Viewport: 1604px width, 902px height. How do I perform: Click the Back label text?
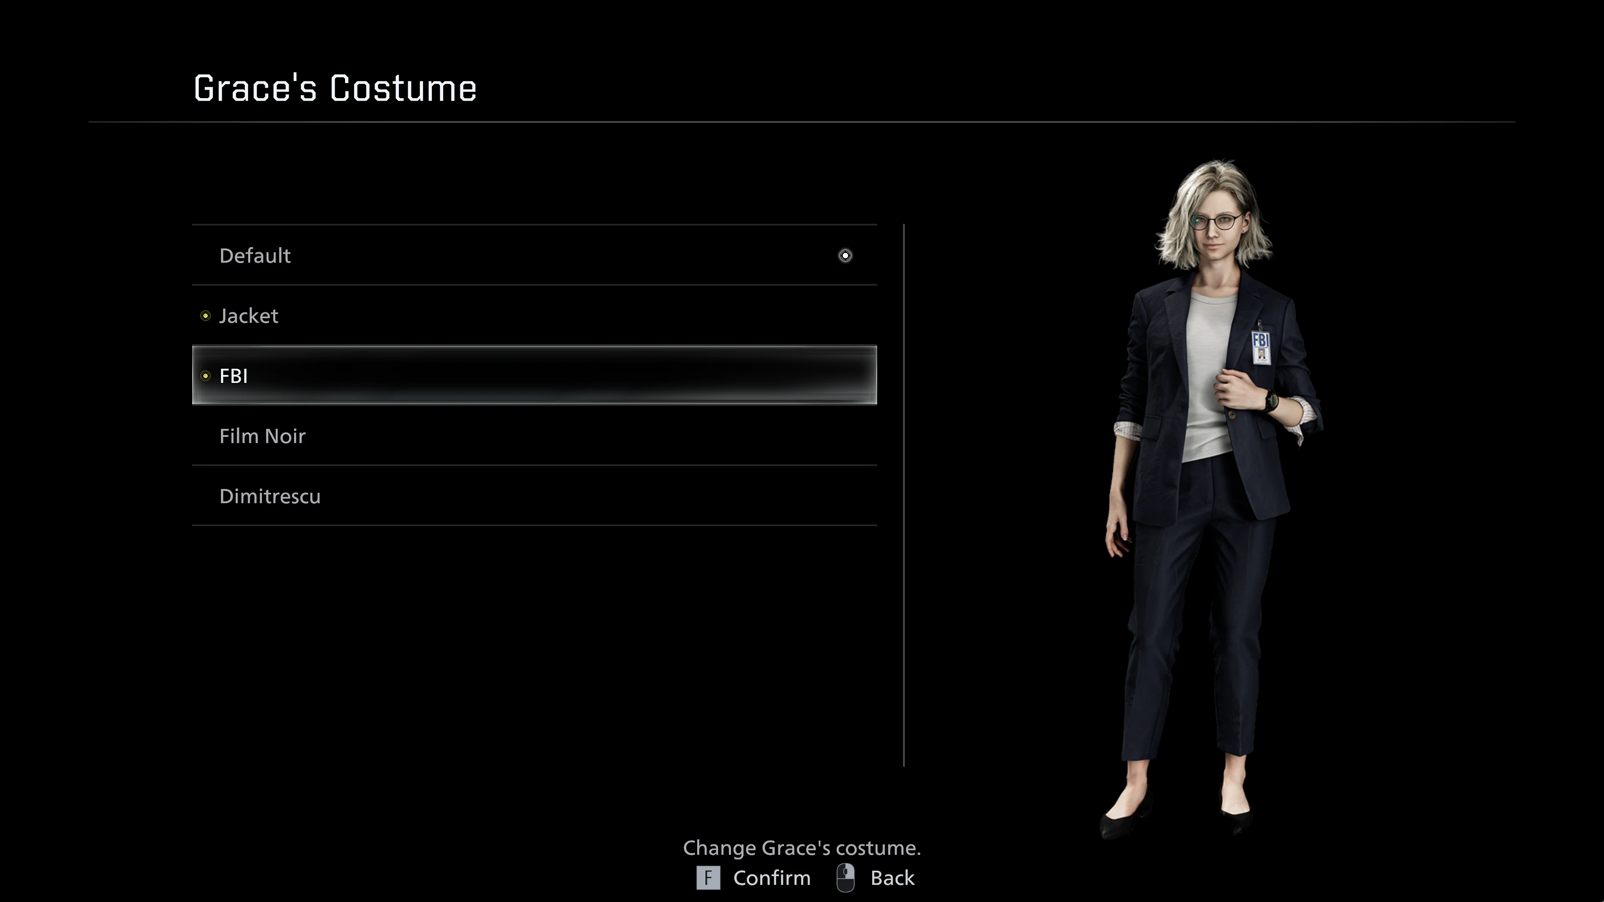tap(892, 878)
